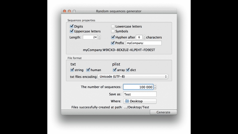
Task: Click the Prefix text field containing myCompany:
Action: click(144, 43)
